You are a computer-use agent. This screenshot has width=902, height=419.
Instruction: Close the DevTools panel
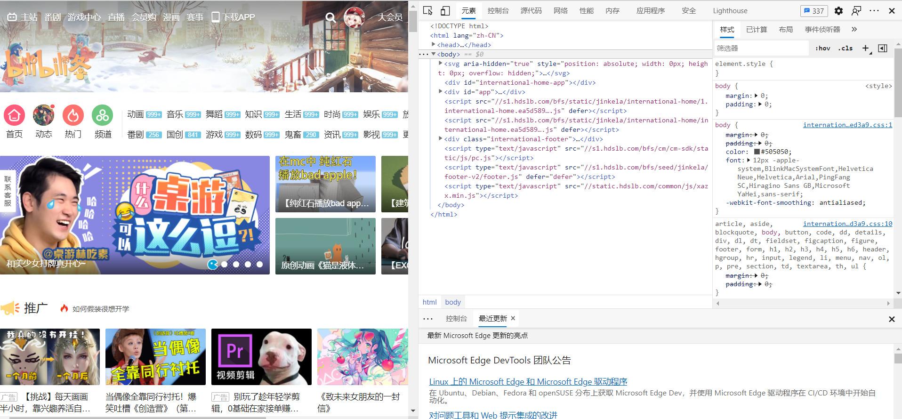pyautogui.click(x=892, y=11)
